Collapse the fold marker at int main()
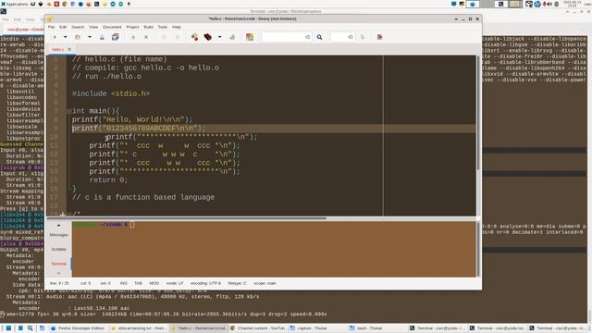The image size is (592, 333). [69, 111]
